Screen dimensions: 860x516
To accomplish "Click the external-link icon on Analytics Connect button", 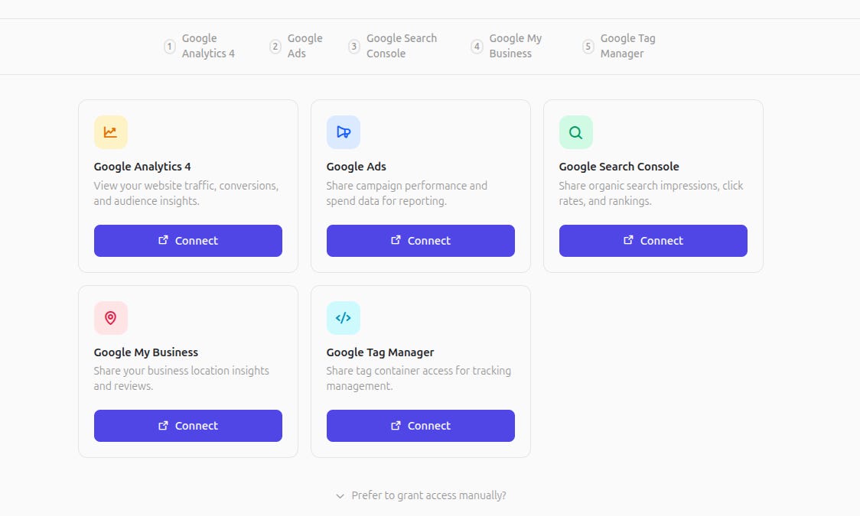I will [x=161, y=240].
